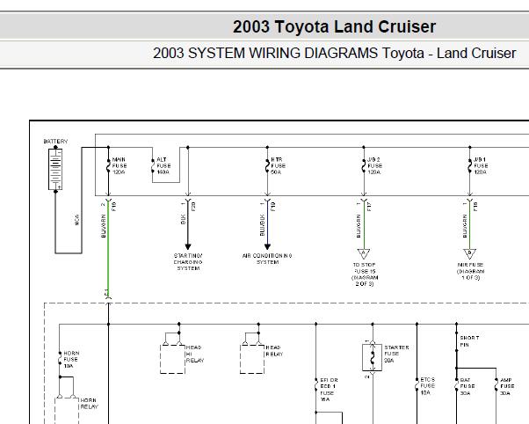Click the arrowhead above Starting/Charging System
Screen dimensions: 529x424
(x=188, y=246)
